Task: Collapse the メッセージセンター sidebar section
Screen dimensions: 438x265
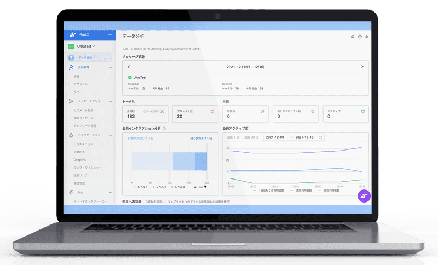Action: [x=111, y=101]
